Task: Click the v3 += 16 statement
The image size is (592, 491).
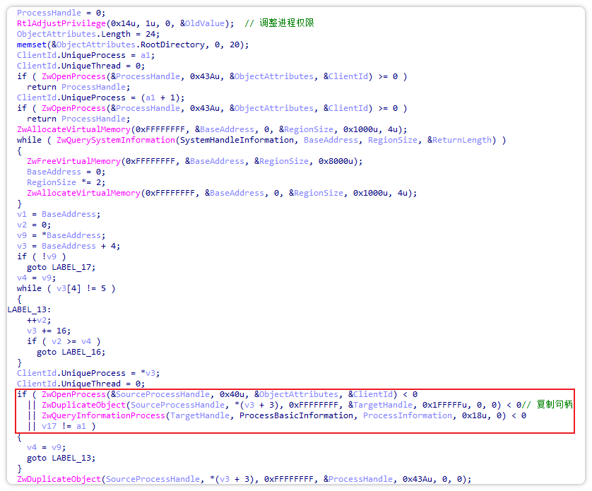Action: click(x=49, y=331)
